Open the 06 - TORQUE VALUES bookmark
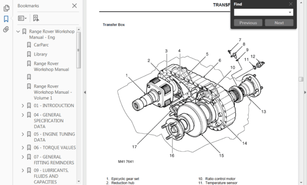Viewport: 307px width, 185px height. 55,148
